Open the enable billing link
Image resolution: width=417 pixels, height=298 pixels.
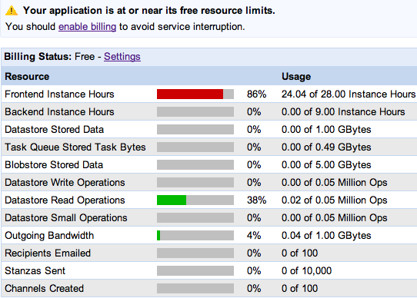click(87, 27)
